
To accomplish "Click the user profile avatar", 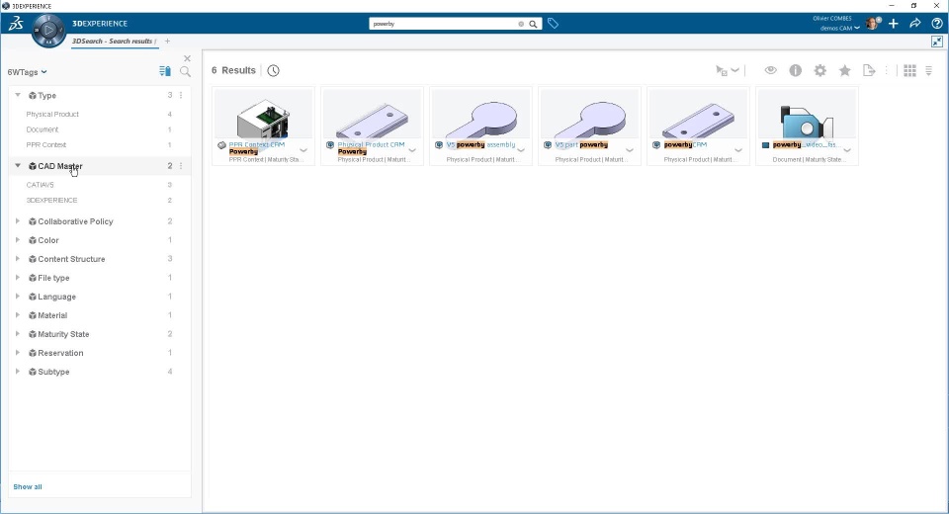I will pyautogui.click(x=872, y=23).
